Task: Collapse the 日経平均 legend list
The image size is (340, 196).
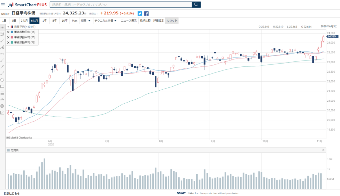Action: coord(8,27)
